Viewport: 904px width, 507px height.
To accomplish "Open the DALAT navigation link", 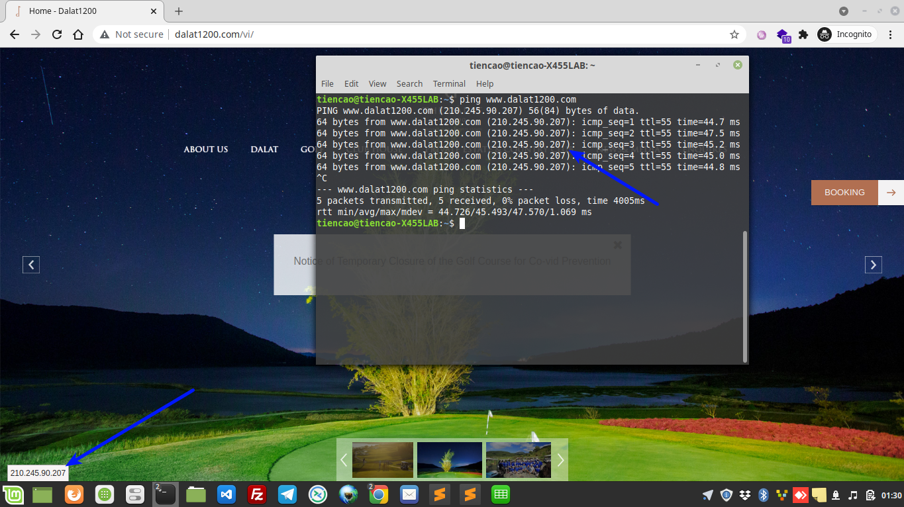I will 264,149.
